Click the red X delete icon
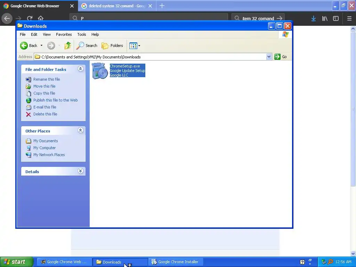Image resolution: width=356 pixels, height=267 pixels. 29,114
